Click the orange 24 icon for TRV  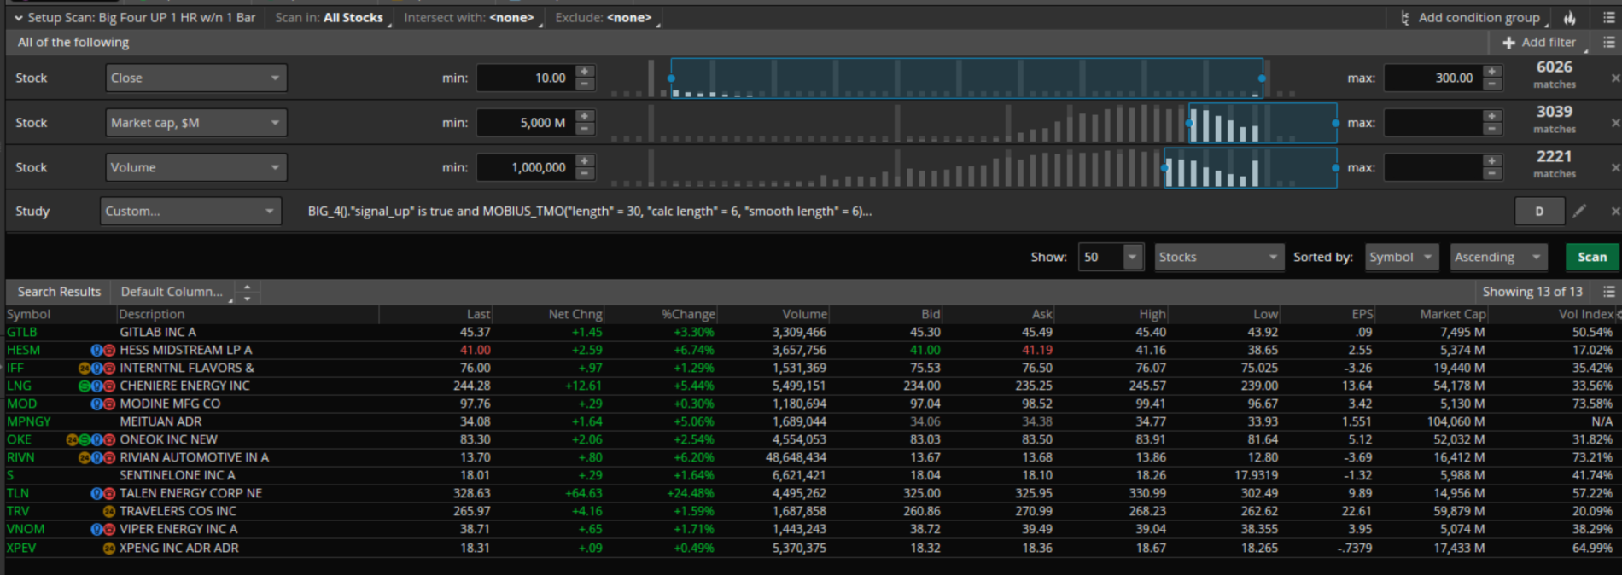click(109, 512)
